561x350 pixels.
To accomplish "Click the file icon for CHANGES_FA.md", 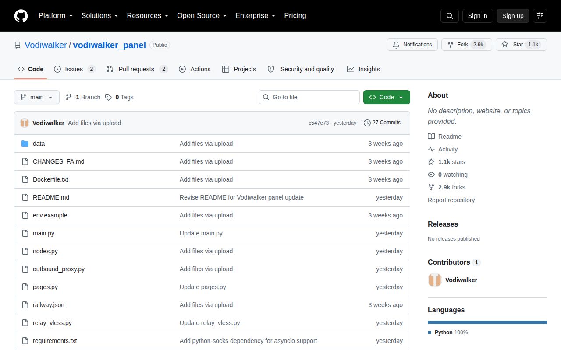I will click(25, 161).
